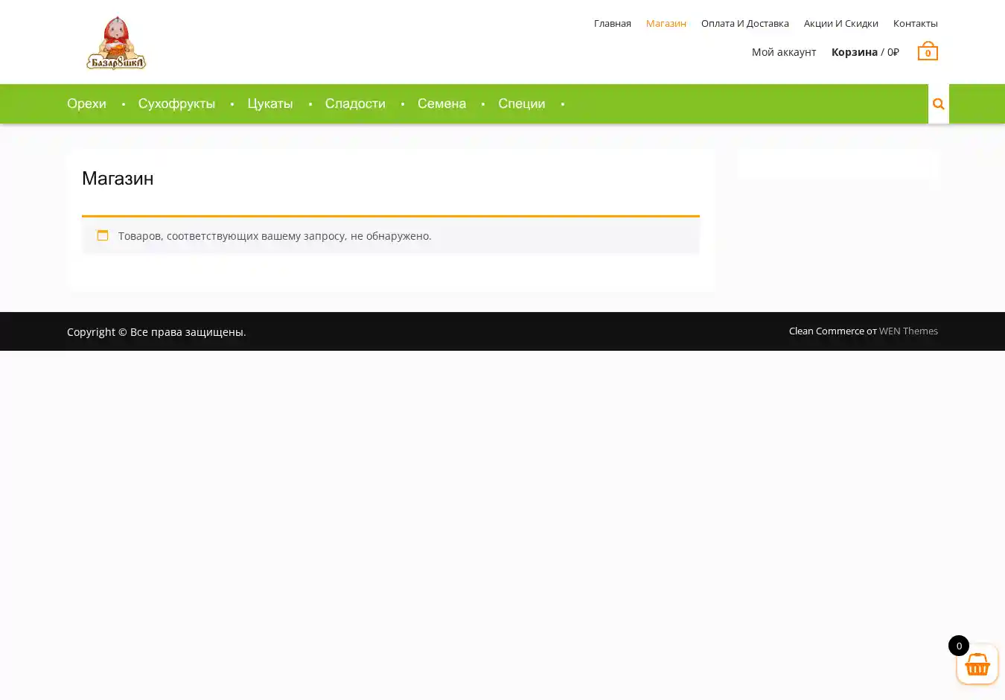
Task: Select the Орехи category
Action: [x=86, y=104]
